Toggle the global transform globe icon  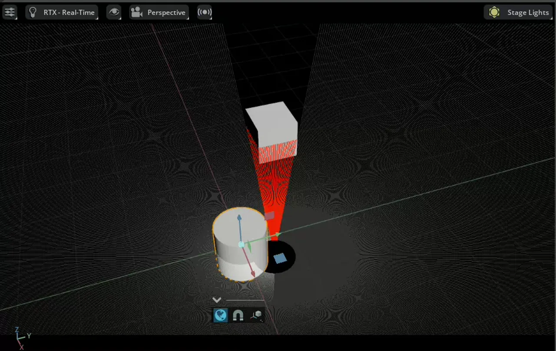221,315
